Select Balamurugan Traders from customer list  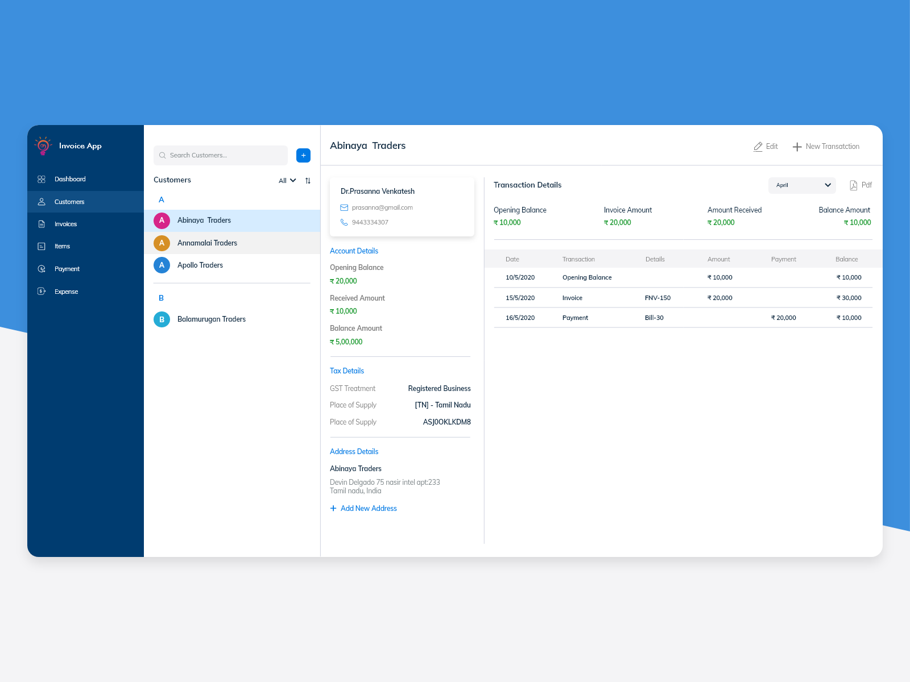211,319
